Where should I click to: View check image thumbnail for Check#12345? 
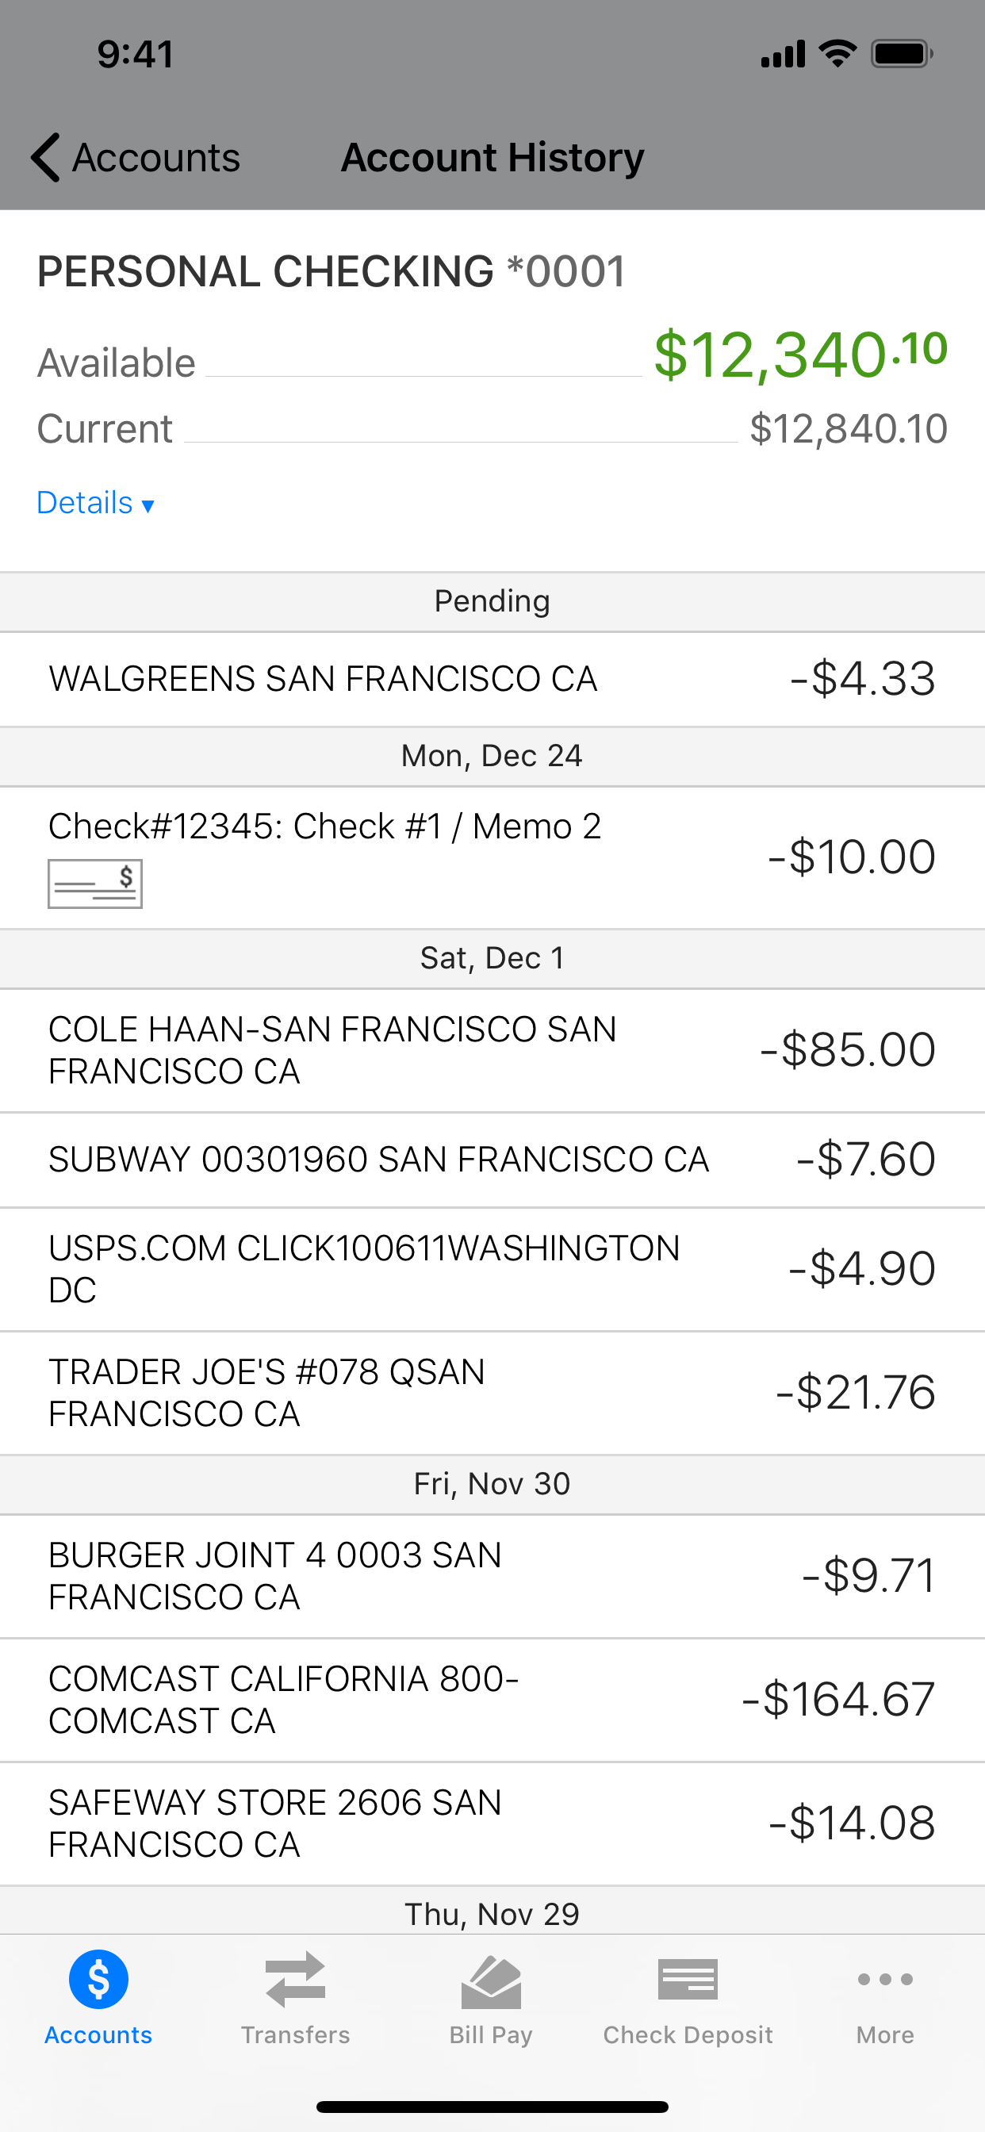95,883
